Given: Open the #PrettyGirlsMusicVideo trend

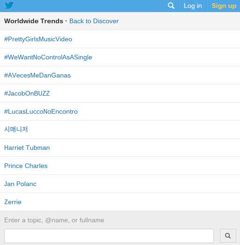Looking at the screenshot, I should [x=38, y=39].
